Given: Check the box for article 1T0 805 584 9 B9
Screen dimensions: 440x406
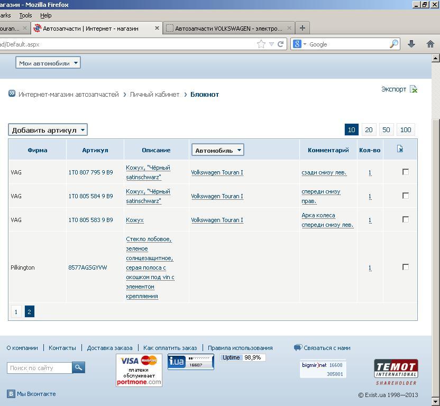Looking at the screenshot, I should coord(405,196).
